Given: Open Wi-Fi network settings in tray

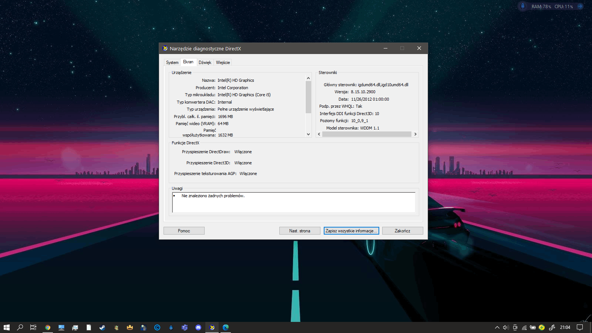Looking at the screenshot, I should tap(524, 327).
